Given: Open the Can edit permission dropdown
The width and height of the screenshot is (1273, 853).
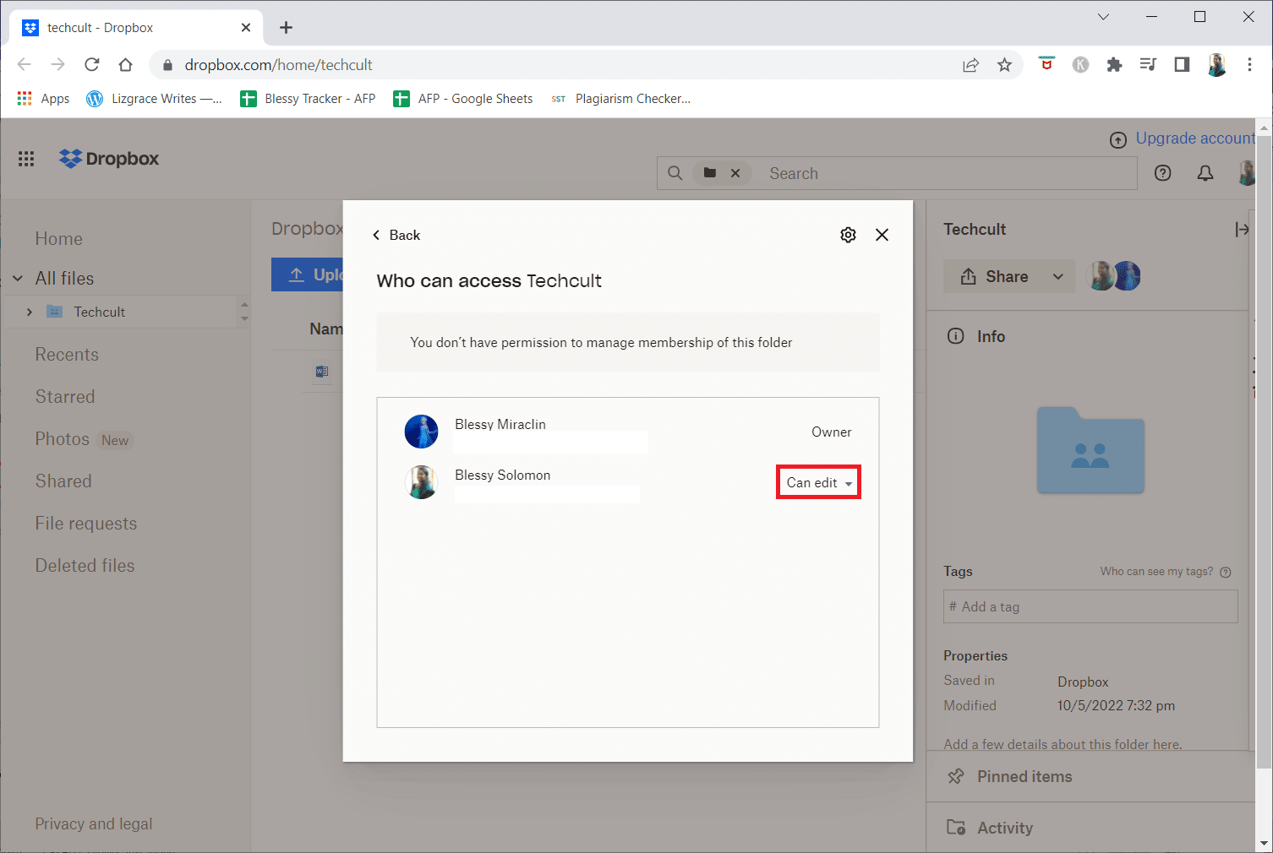Looking at the screenshot, I should coord(818,482).
